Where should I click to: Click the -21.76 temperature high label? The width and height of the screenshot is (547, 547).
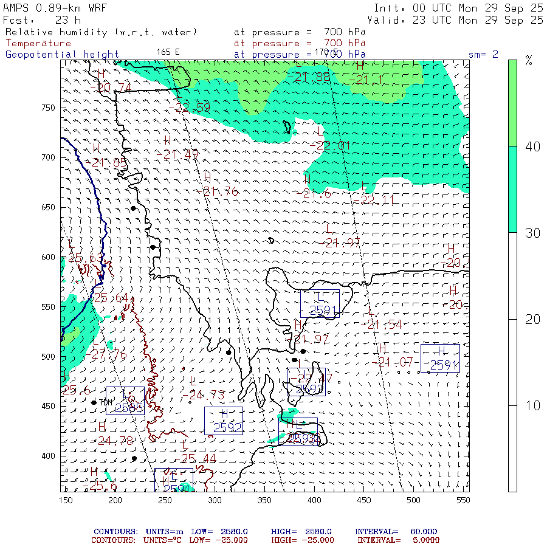click(220, 191)
